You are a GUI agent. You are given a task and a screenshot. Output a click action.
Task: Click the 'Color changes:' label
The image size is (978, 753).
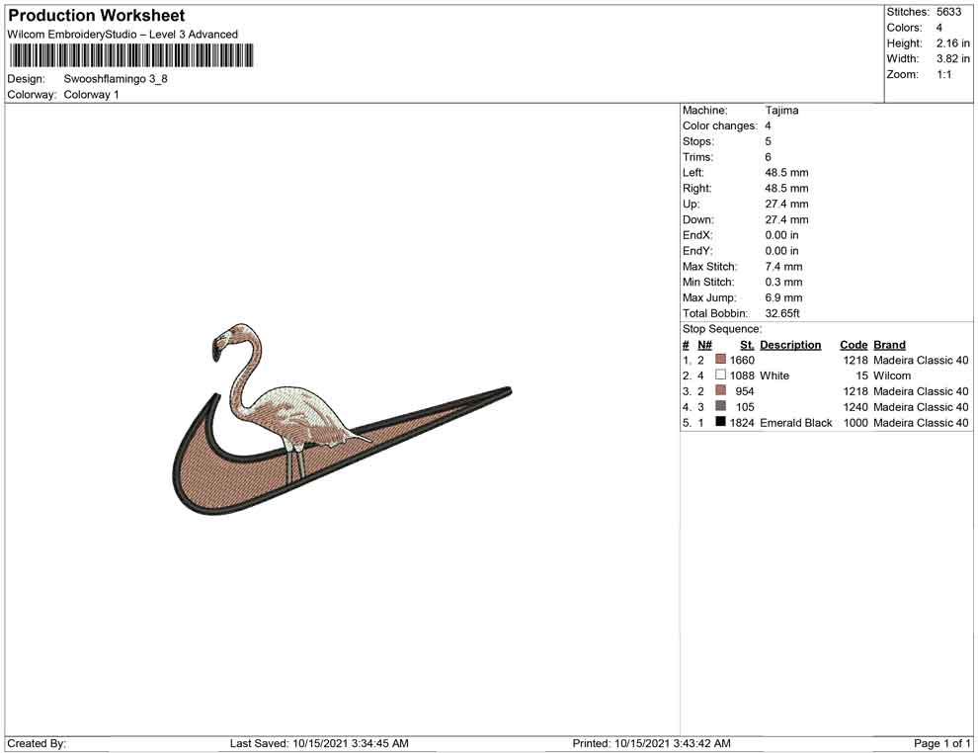720,125
